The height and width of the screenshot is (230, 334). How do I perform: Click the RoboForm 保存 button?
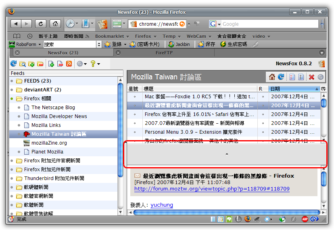pyautogui.click(x=207, y=44)
